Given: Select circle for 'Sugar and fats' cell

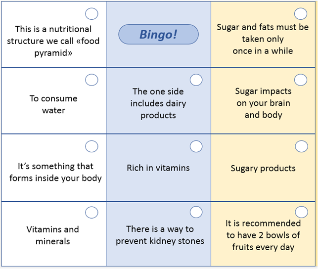Looking at the screenshot, I should point(301,13).
